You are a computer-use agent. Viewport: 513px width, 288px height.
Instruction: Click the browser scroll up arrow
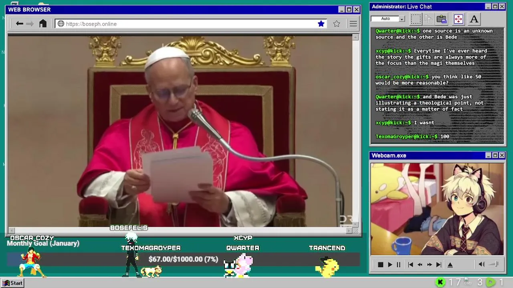point(355,37)
